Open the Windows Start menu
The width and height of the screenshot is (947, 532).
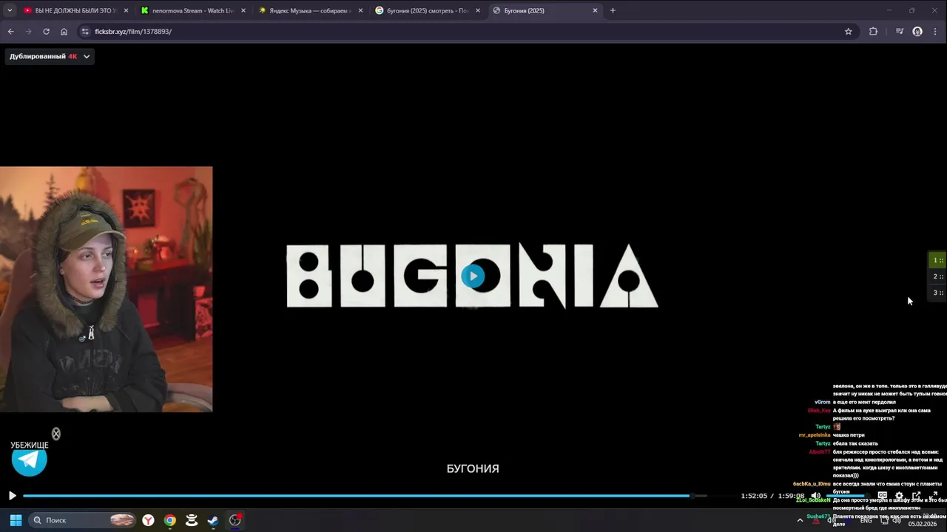point(16,520)
